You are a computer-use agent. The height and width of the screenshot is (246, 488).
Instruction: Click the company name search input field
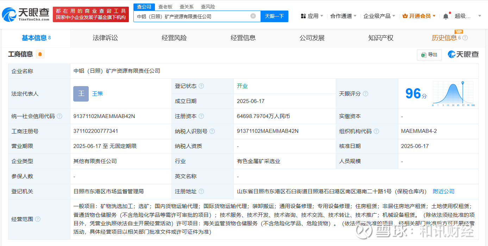(x=192, y=16)
